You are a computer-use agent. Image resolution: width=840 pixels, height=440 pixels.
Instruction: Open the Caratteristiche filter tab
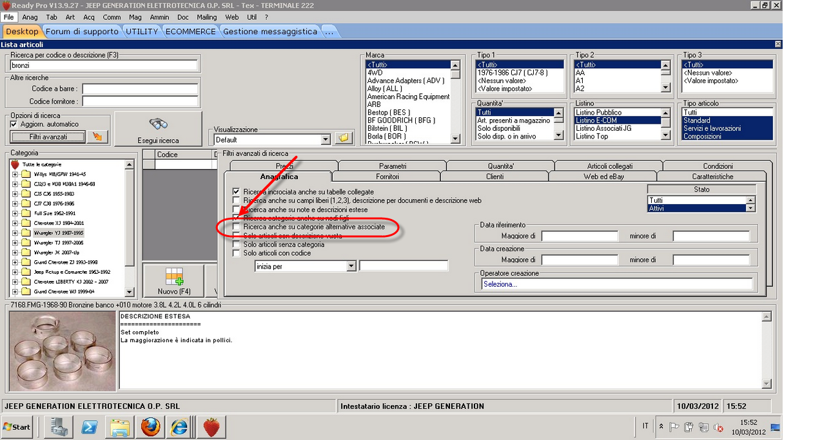coord(712,177)
